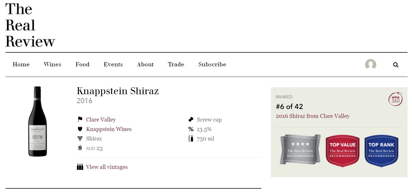Click the flag icon beside Clare Valley
The image size is (412, 192).
[x=80, y=120]
